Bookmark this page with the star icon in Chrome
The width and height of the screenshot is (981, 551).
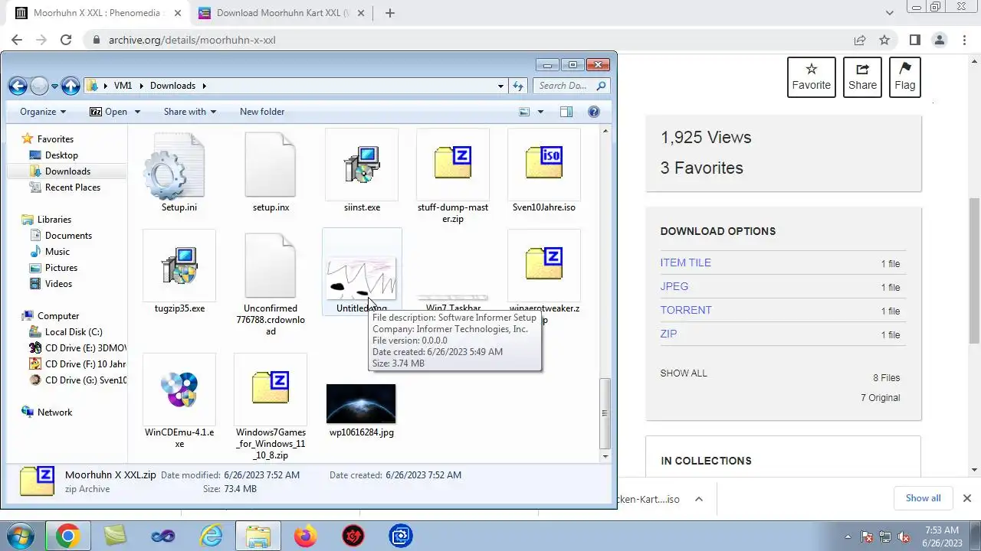(x=884, y=40)
